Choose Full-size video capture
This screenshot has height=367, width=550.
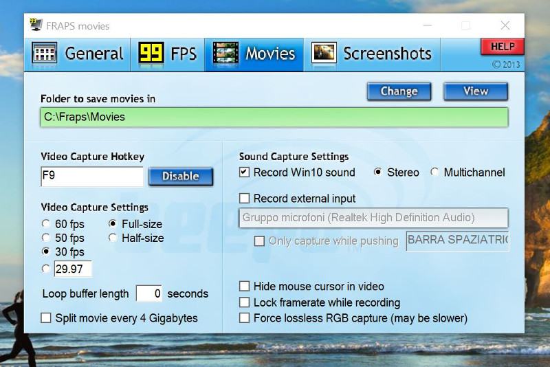[x=135, y=224]
